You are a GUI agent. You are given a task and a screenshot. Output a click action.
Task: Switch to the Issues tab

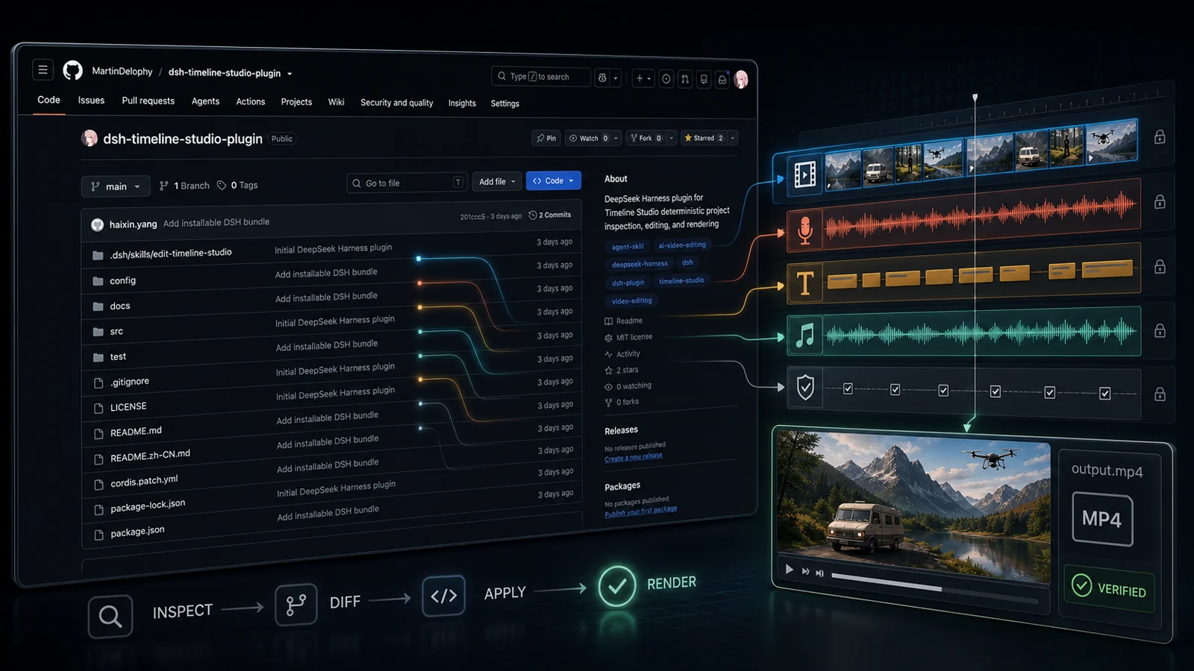coord(91,100)
